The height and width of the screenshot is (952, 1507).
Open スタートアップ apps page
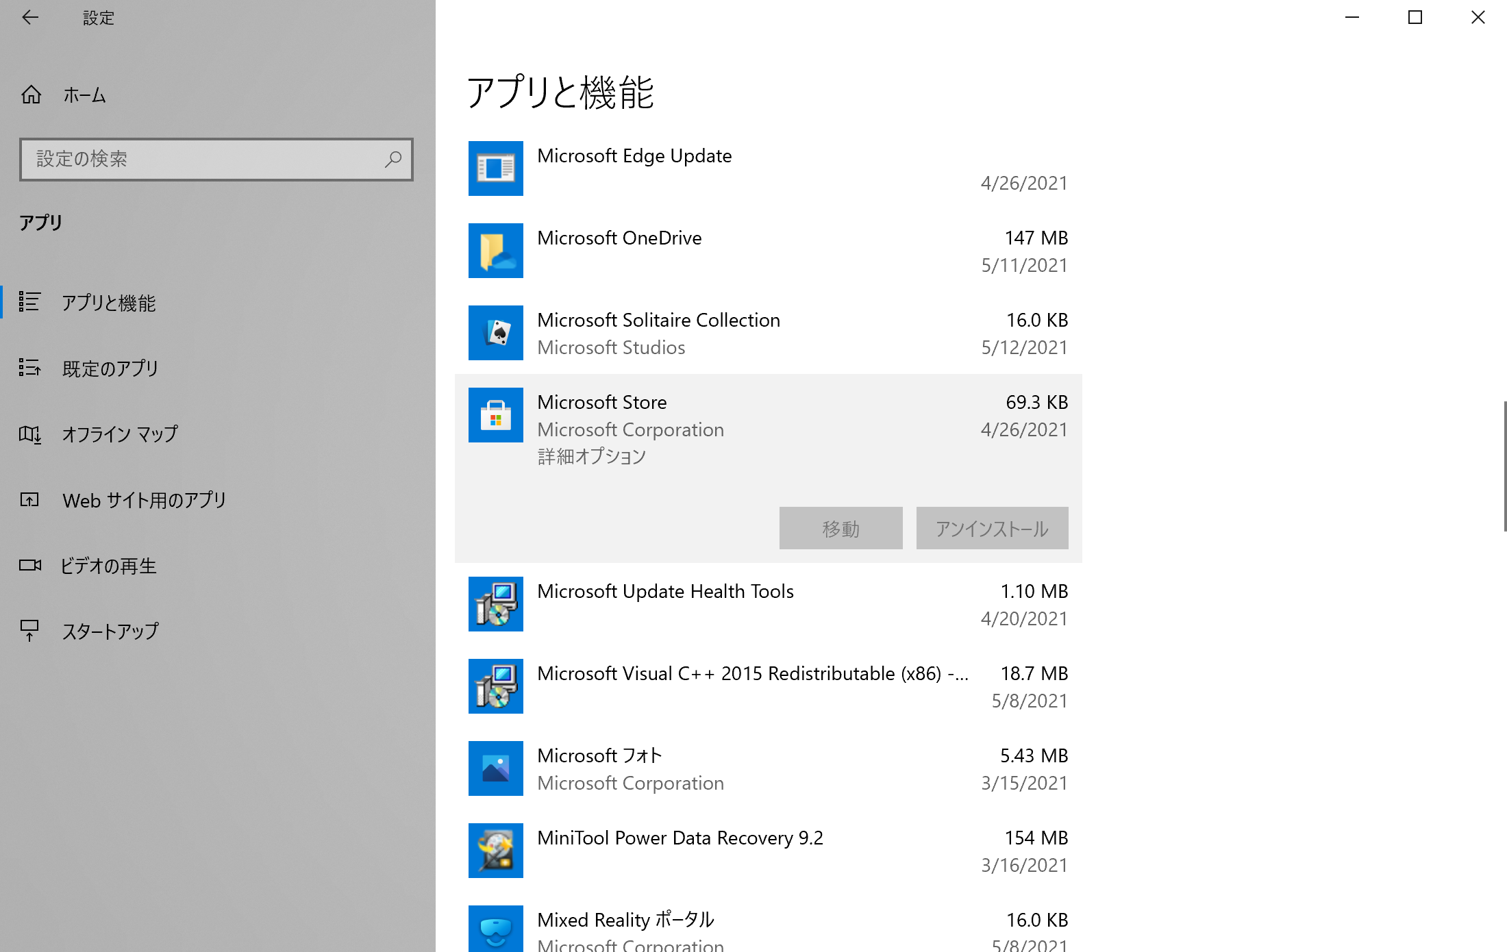pyautogui.click(x=110, y=631)
